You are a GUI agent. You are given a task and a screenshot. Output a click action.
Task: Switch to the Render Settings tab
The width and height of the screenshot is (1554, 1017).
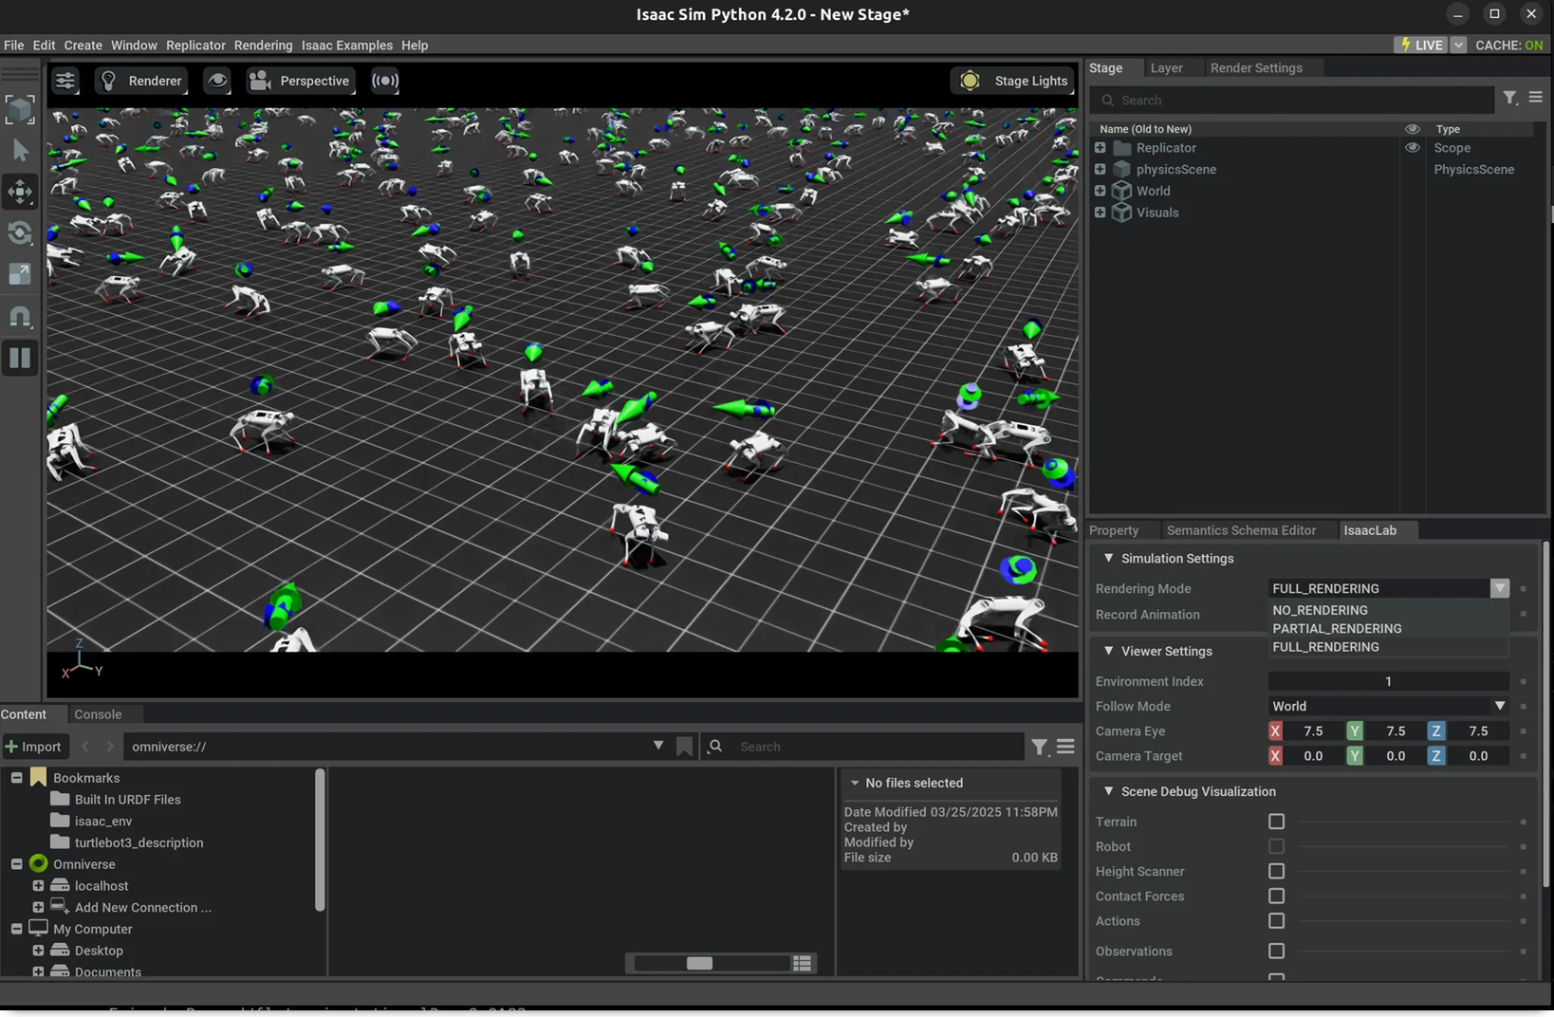pos(1255,68)
